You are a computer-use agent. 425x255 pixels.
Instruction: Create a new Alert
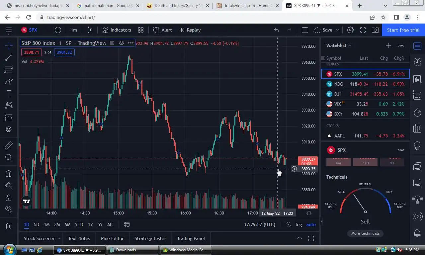(x=162, y=30)
